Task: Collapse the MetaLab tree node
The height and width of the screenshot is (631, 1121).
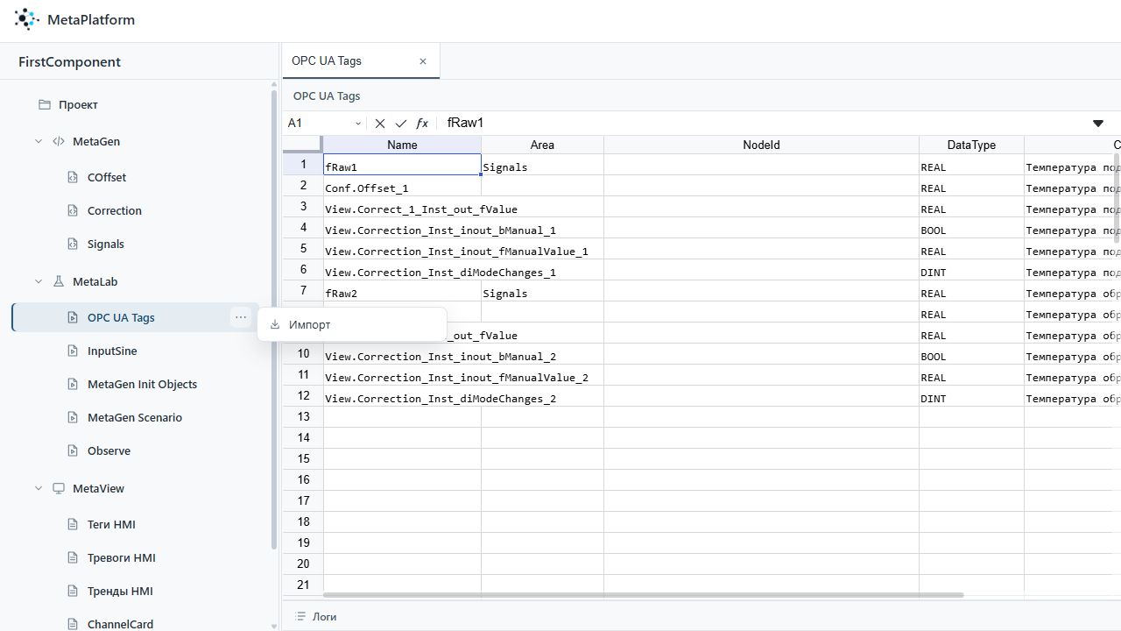Action: [x=39, y=281]
